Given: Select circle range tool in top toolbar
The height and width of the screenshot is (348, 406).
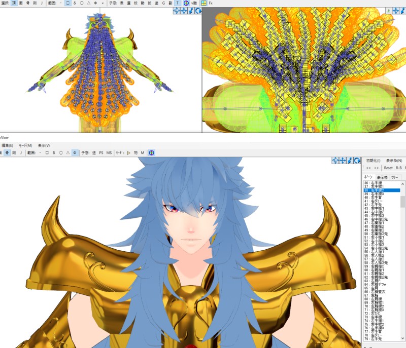Looking at the screenshot, I should pyautogui.click(x=82, y=3).
